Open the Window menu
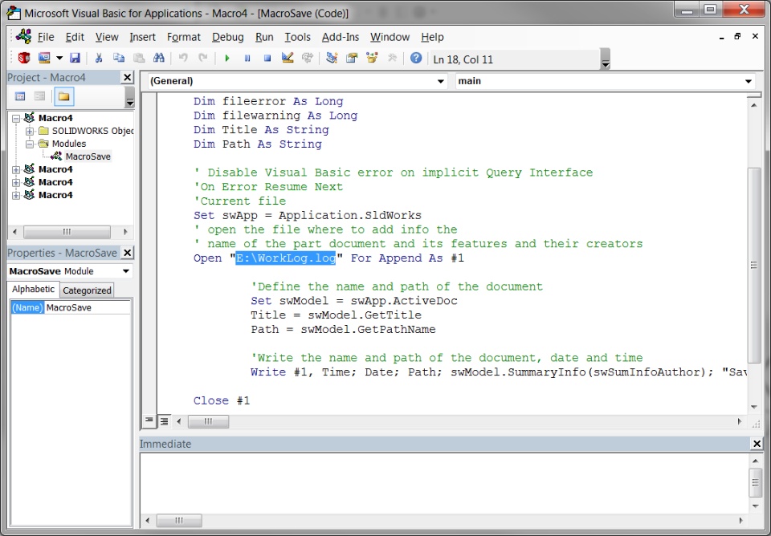771x536 pixels. [390, 37]
